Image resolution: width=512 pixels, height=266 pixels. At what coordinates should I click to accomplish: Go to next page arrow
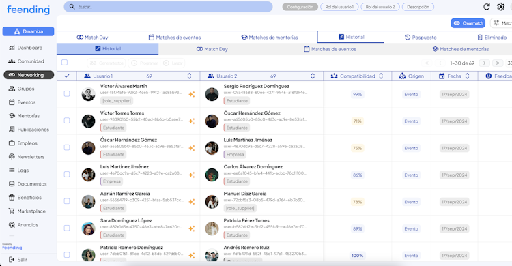point(485,63)
